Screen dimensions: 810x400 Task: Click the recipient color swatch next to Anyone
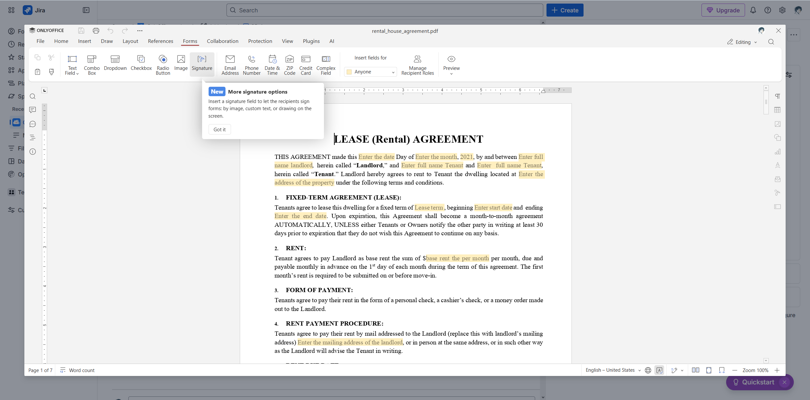pyautogui.click(x=349, y=71)
